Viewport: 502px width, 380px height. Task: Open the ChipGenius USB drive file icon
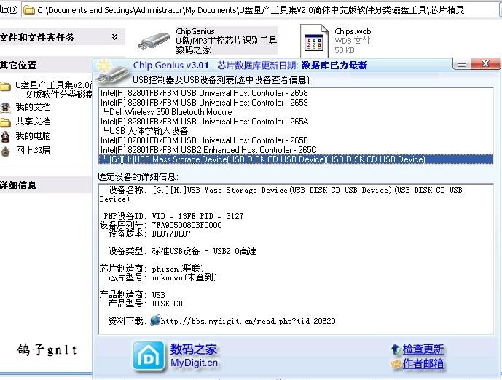(154, 41)
